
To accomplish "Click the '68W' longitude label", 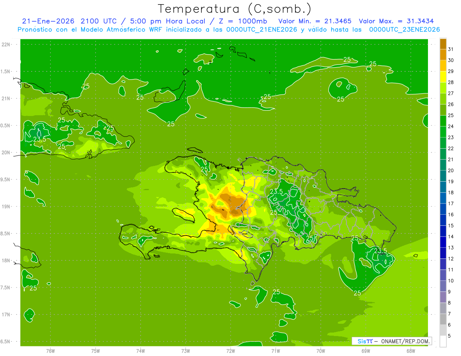I will (411, 351).
